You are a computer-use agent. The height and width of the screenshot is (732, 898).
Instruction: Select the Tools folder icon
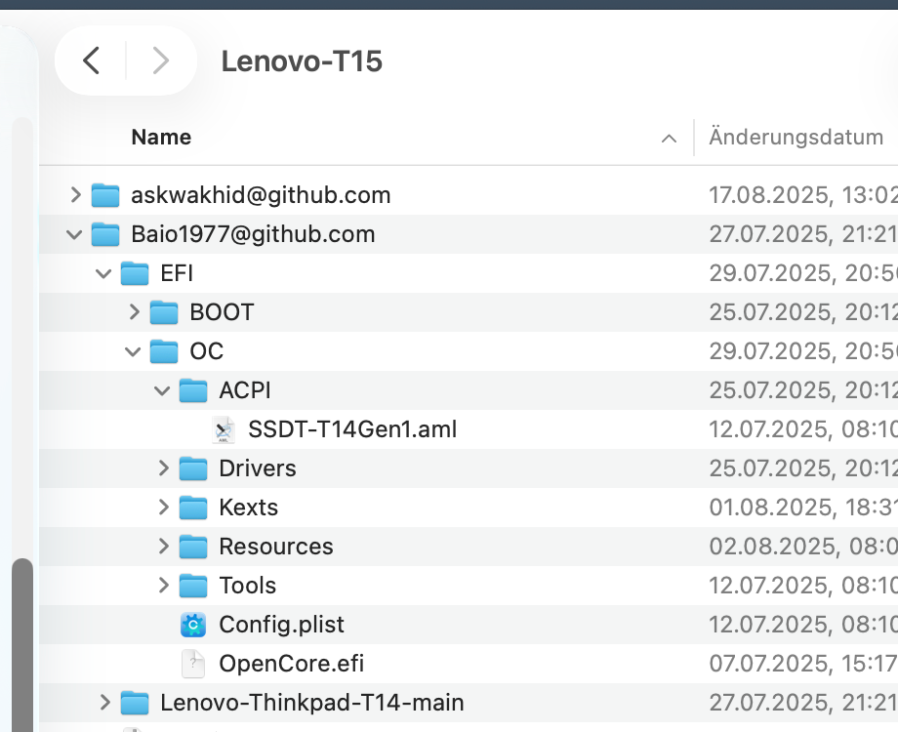click(193, 586)
